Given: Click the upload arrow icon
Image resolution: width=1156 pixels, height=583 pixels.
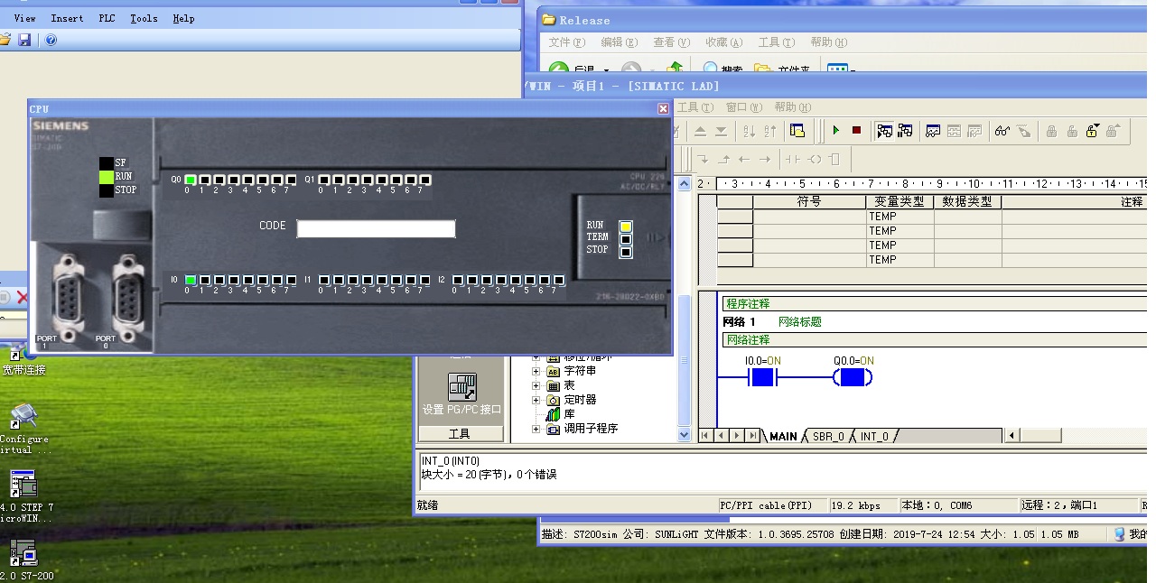Looking at the screenshot, I should [x=700, y=131].
